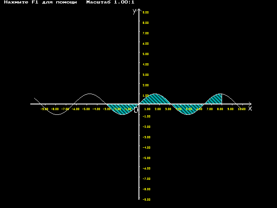277x208 pixels.
Task: Click the 9.00 tick label on Y axis
Action: coord(145,13)
